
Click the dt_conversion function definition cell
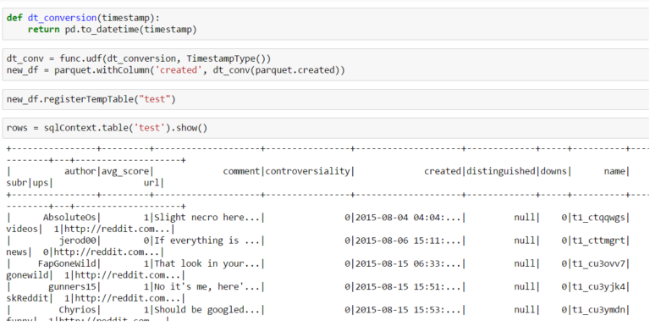(325, 24)
